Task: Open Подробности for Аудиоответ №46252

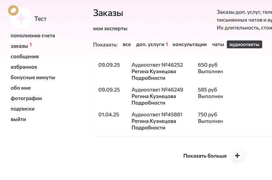Action: tap(148, 78)
